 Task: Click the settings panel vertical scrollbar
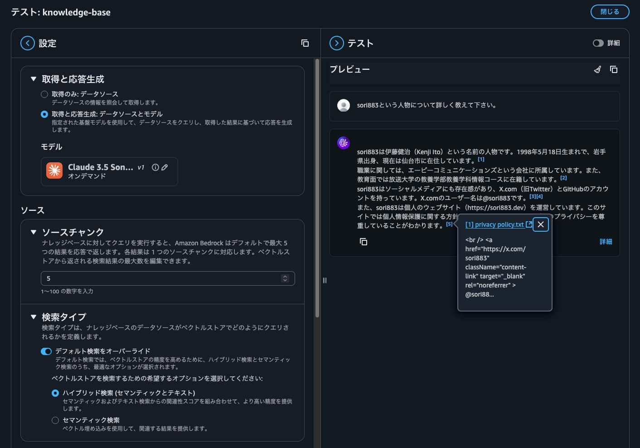coord(317,188)
